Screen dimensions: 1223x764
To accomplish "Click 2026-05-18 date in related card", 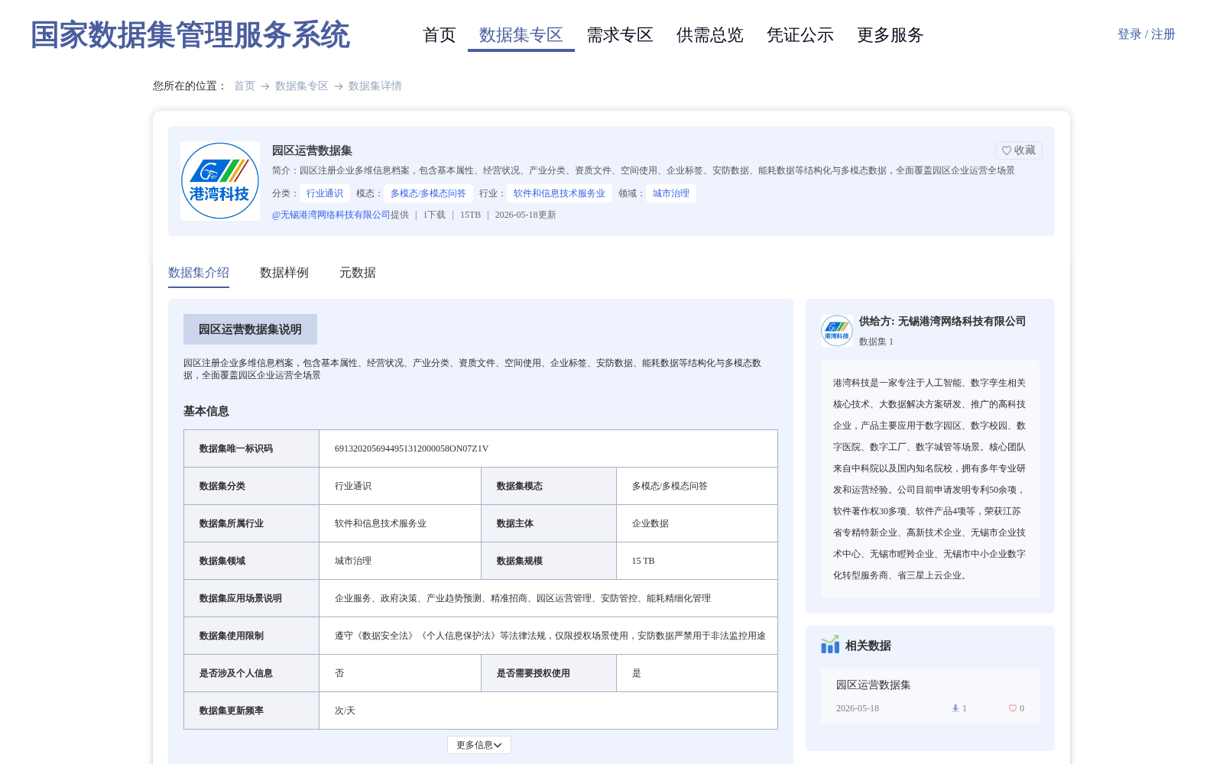I will pyautogui.click(x=858, y=708).
